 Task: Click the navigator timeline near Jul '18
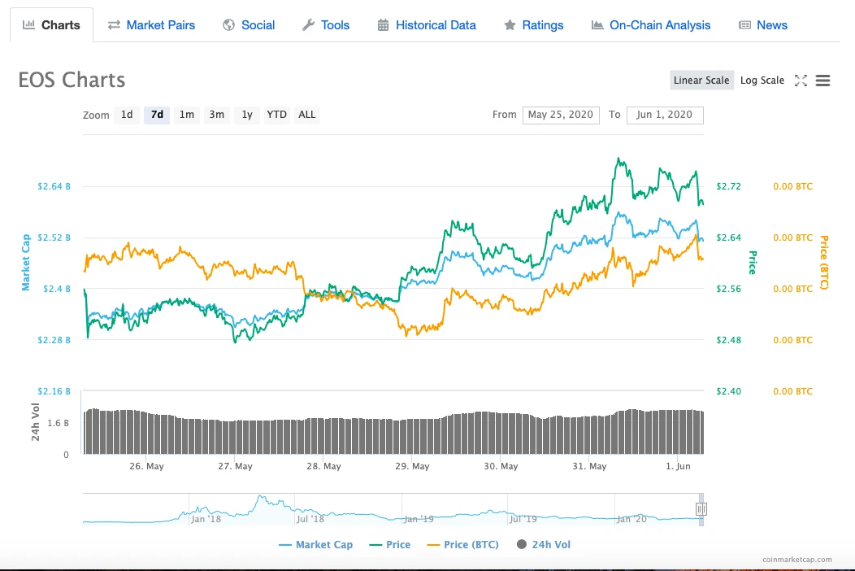pyautogui.click(x=310, y=519)
